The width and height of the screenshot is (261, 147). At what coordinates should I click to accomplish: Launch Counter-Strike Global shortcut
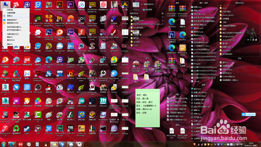[x=81, y=131]
